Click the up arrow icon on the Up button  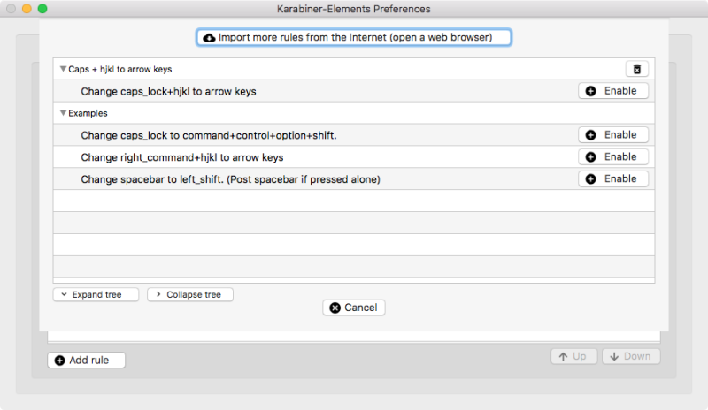pos(562,357)
